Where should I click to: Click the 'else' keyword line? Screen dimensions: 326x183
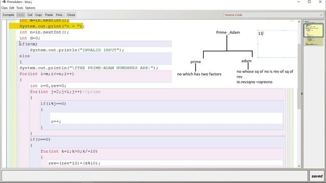click(24, 56)
